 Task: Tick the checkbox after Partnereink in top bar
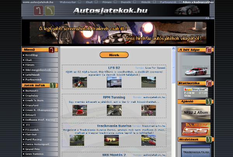tap(180, 2)
